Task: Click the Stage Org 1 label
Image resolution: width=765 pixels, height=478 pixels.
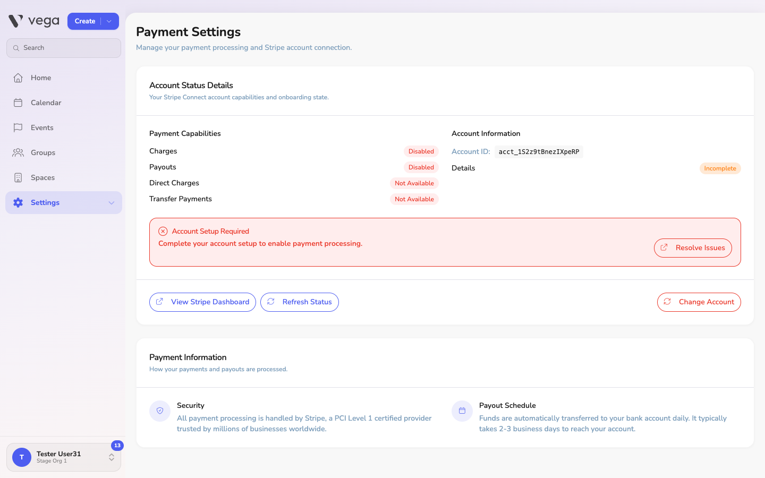Action: point(52,461)
